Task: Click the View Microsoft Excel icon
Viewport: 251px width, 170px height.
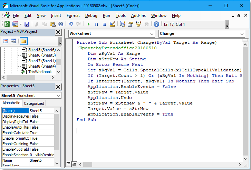Action: [7, 24]
